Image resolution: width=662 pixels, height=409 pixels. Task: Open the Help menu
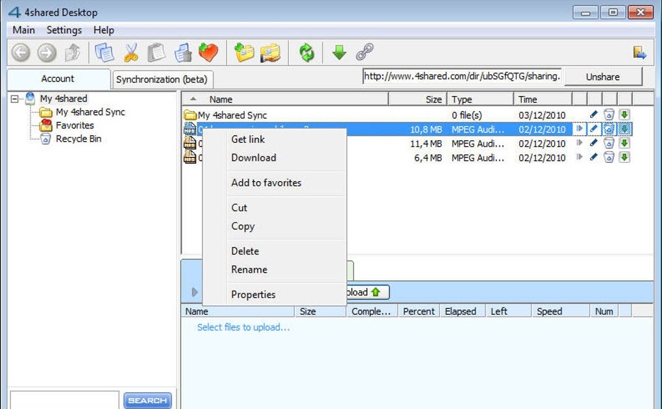click(104, 30)
